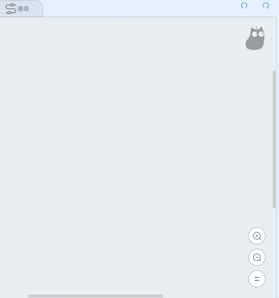Zoom in with the magnifier plus button
Viewport: 279px width, 298px height.
[257, 236]
